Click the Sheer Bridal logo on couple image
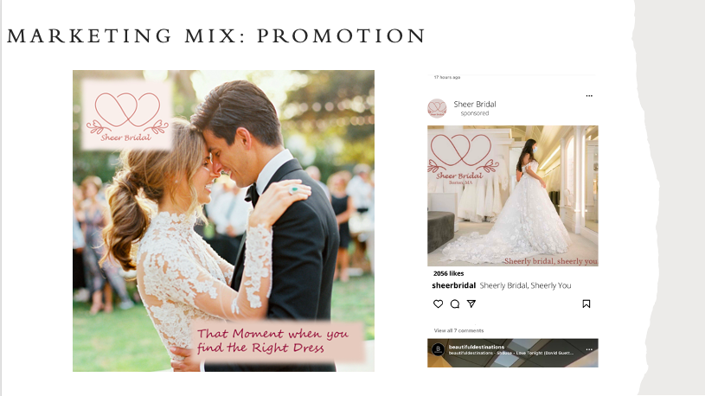This screenshot has width=705, height=396. [127, 115]
